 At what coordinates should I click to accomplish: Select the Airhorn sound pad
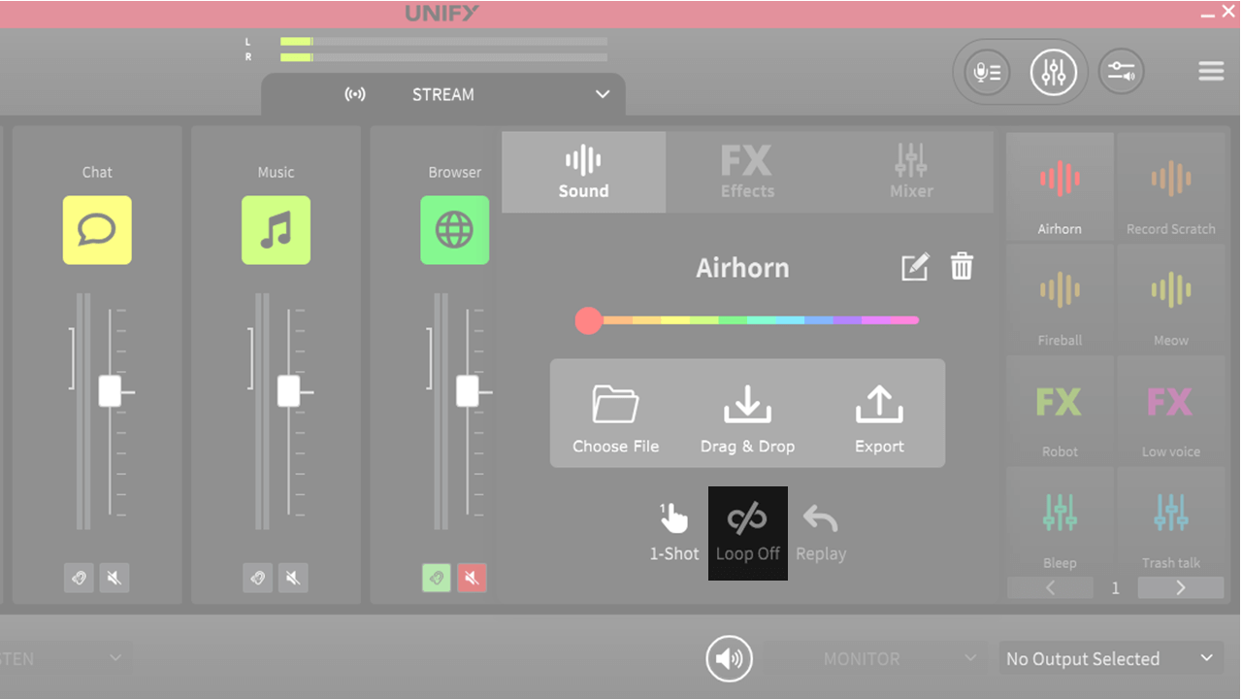coord(1060,187)
